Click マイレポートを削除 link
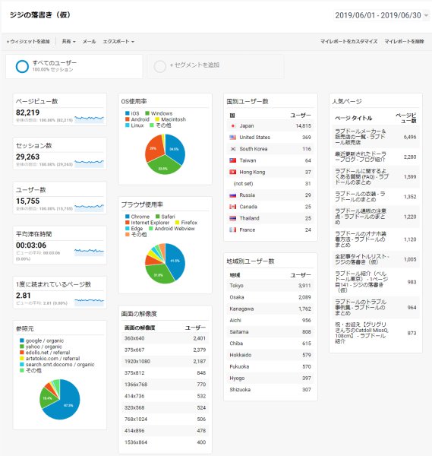This screenshot has width=432, height=456. click(x=404, y=42)
